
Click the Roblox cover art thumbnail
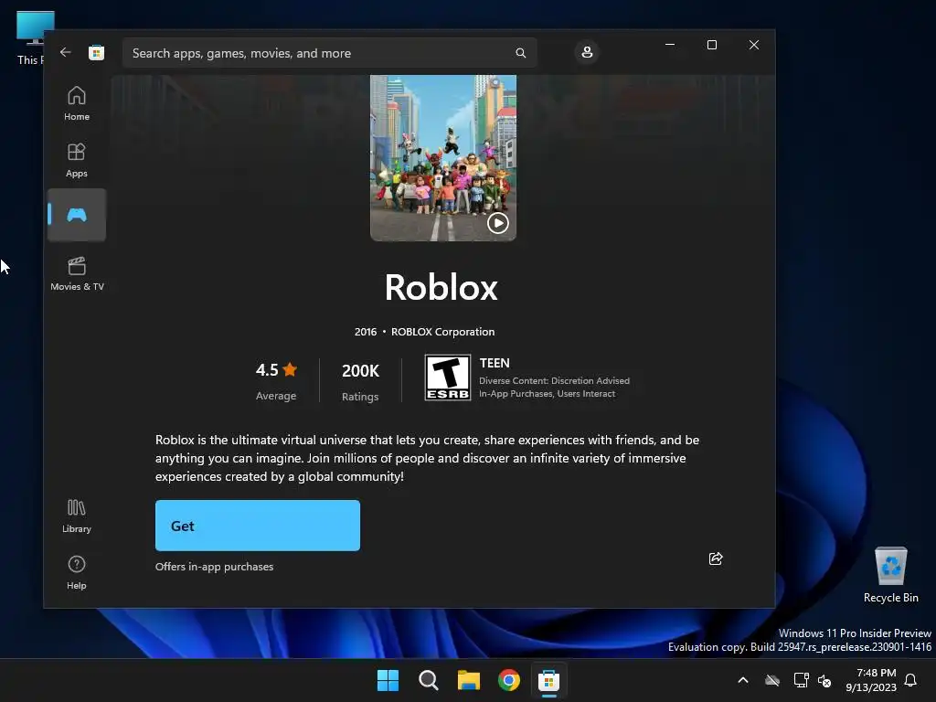[x=443, y=158]
